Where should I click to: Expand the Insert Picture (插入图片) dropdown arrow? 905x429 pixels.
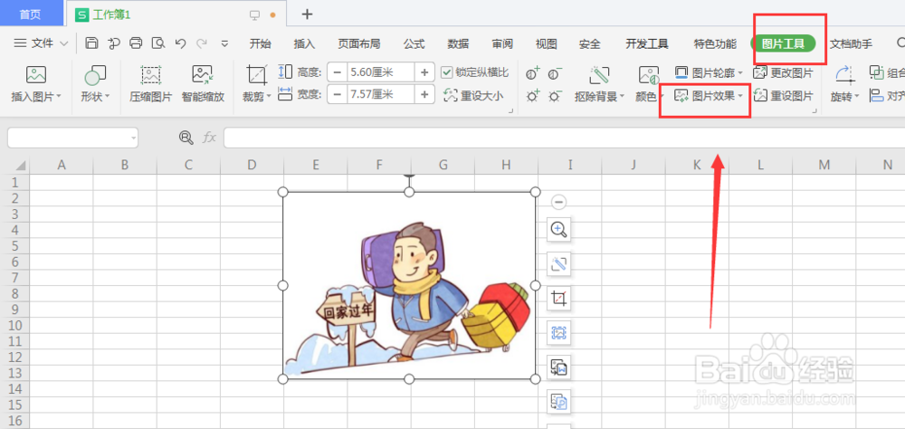tap(59, 97)
